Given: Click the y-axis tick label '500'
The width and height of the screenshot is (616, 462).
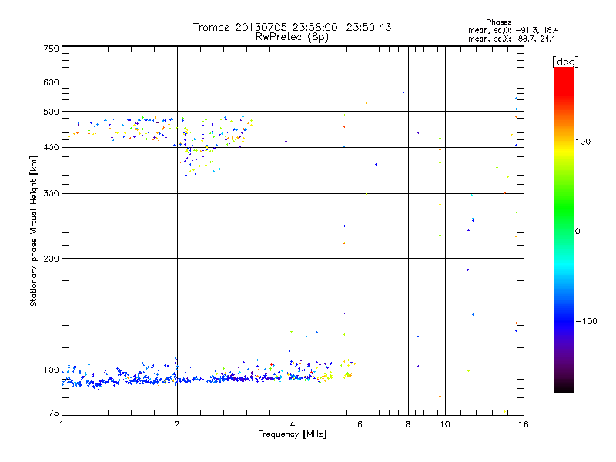Looking at the screenshot, I should click(x=51, y=112).
